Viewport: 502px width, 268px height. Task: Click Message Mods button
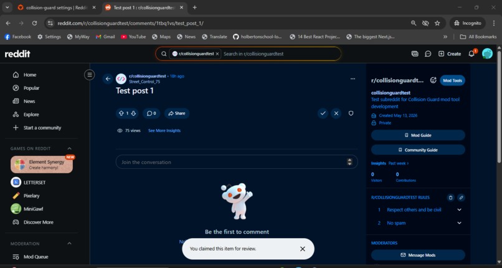pos(418,255)
